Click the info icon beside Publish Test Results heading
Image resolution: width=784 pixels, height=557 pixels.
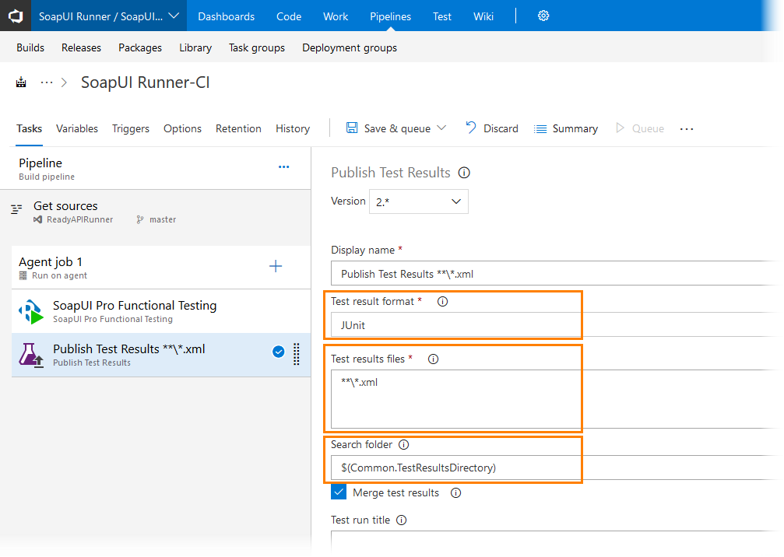(x=464, y=173)
